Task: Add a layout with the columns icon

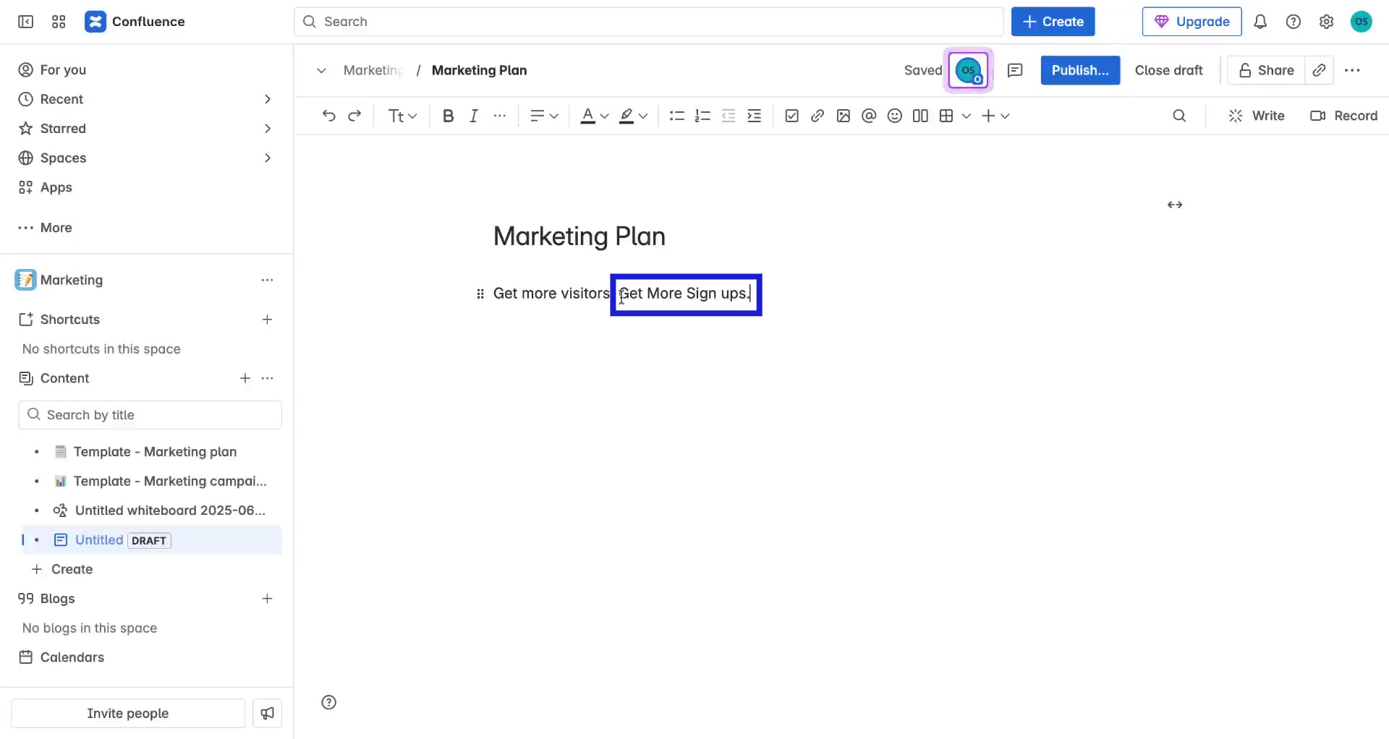Action: pyautogui.click(x=920, y=116)
